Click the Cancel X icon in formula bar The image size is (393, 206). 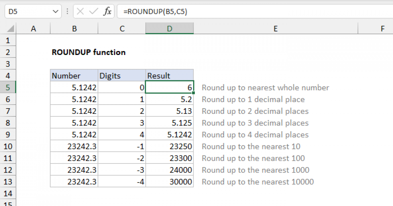81,12
